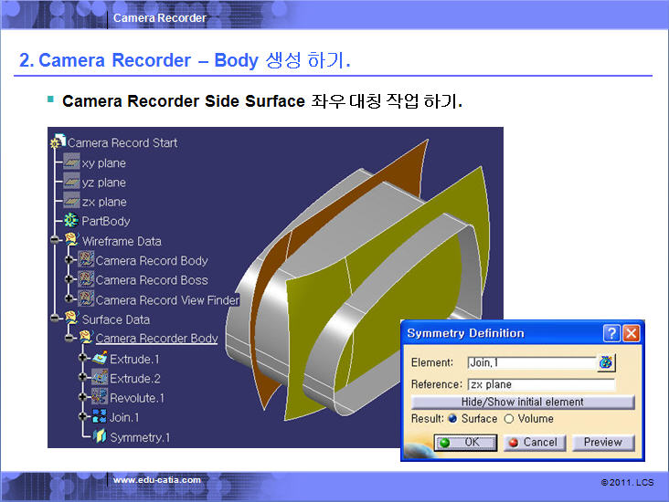Screen dimensions: 669x502
Task: Click the Preview button
Action: pyautogui.click(x=602, y=442)
